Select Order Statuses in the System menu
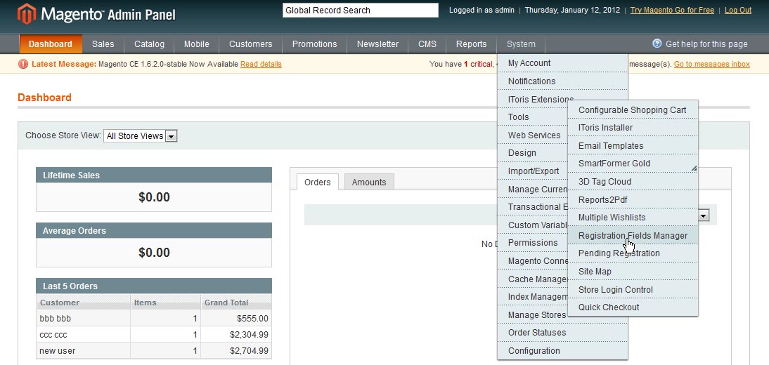The width and height of the screenshot is (769, 365). [562, 332]
